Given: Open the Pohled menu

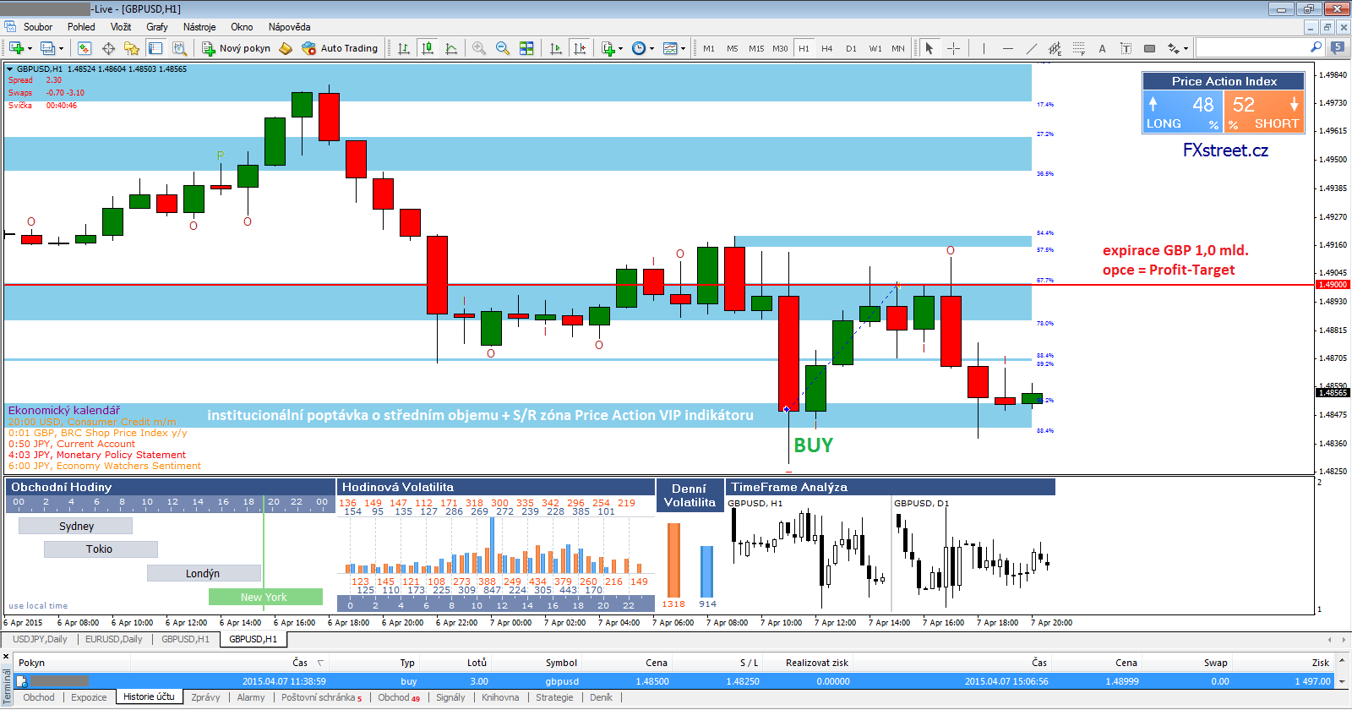Looking at the screenshot, I should [81, 27].
